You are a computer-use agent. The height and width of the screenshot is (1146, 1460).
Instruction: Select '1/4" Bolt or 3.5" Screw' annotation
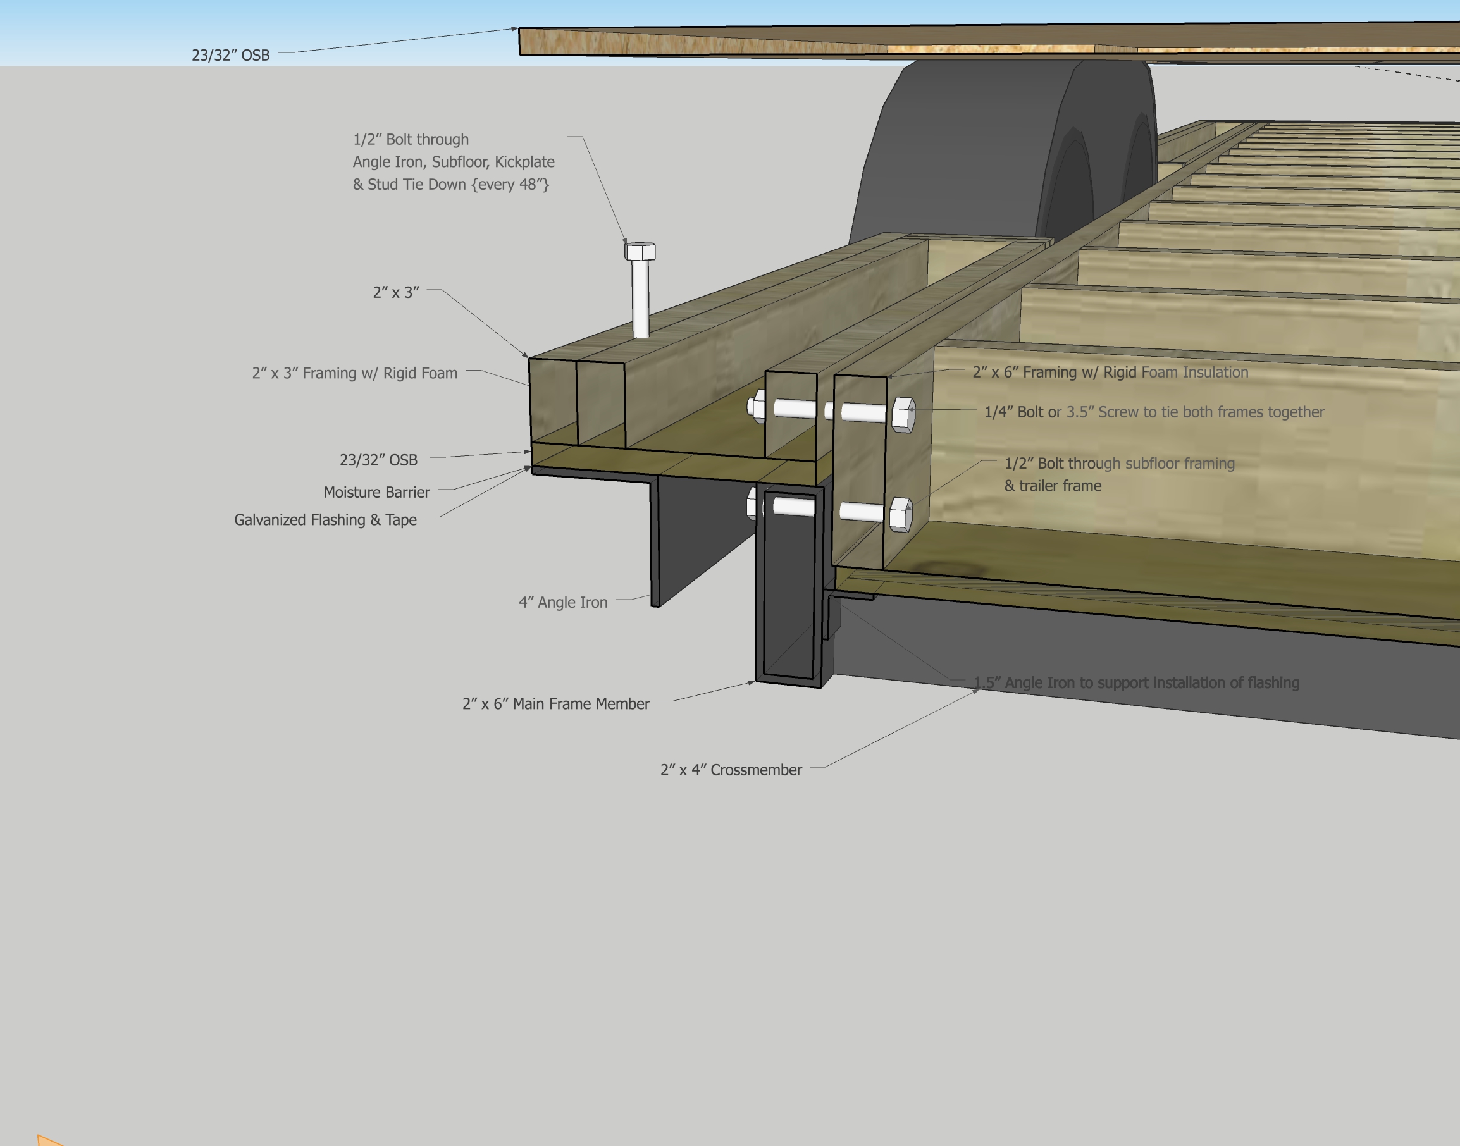(1153, 412)
